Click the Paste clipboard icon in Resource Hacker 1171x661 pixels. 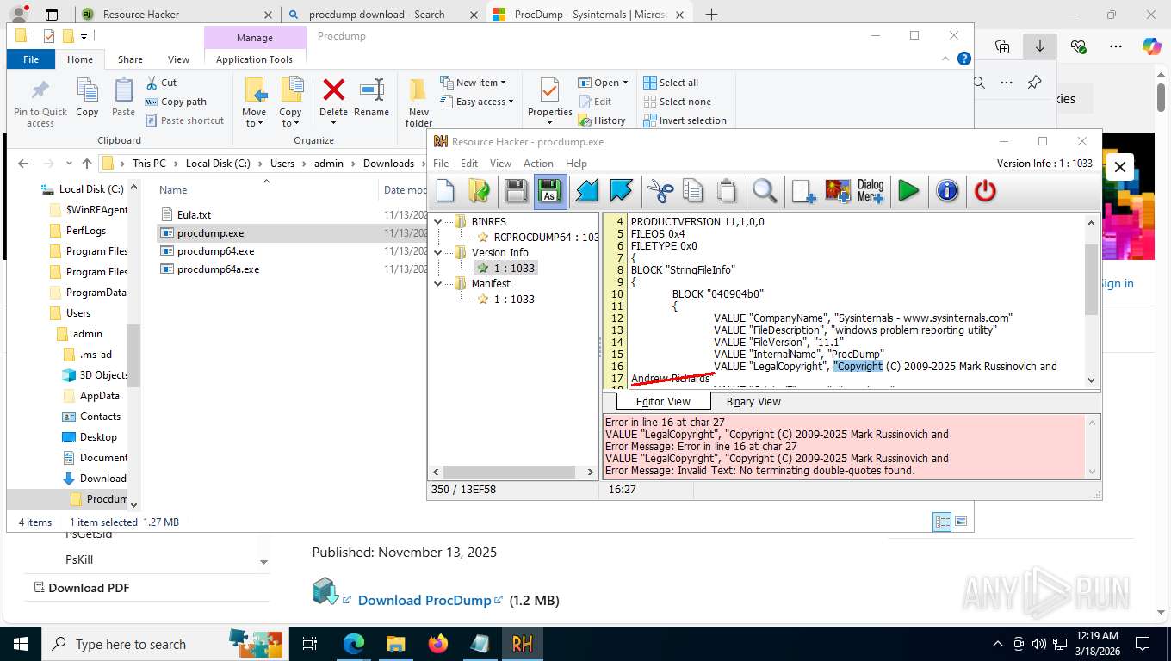point(728,191)
